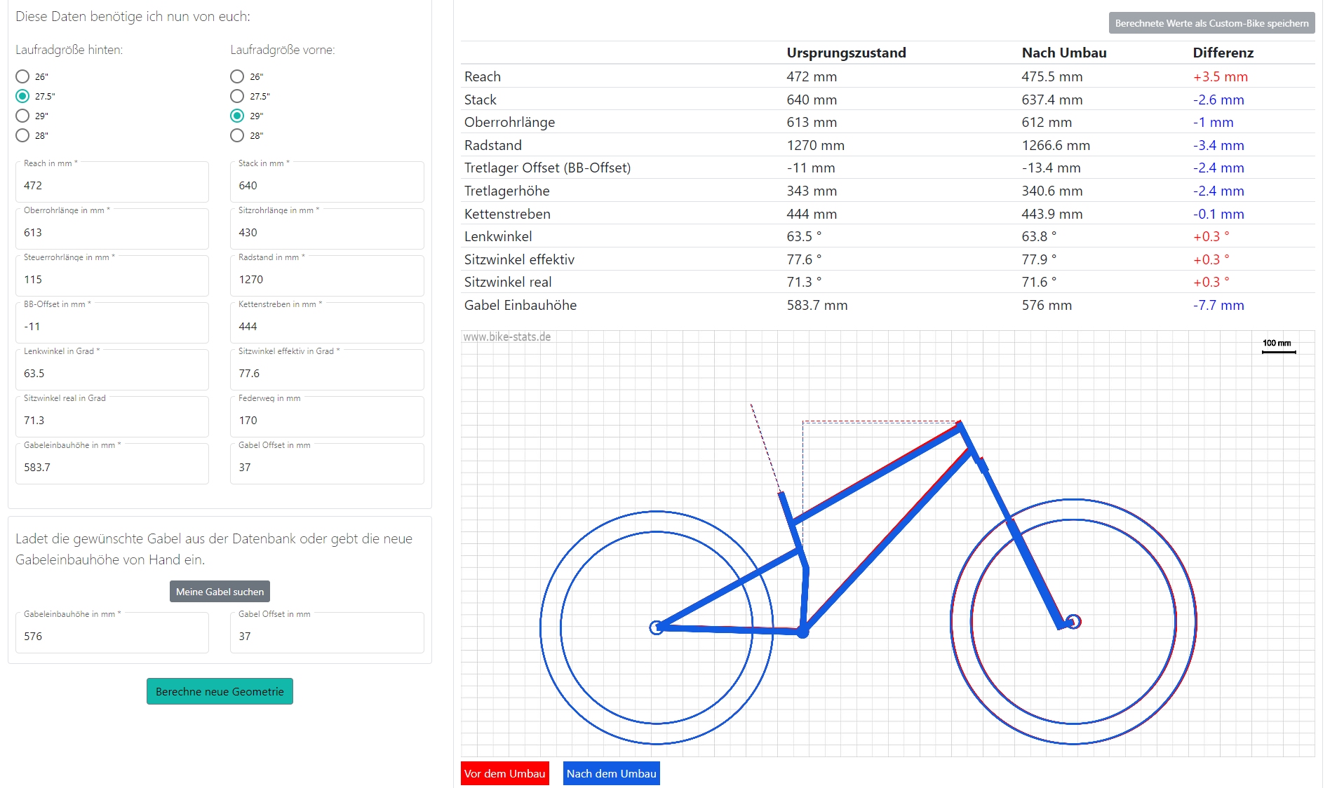Click the Oberrohrlänge input field
Screen dimensions: 1337x788
click(x=112, y=233)
